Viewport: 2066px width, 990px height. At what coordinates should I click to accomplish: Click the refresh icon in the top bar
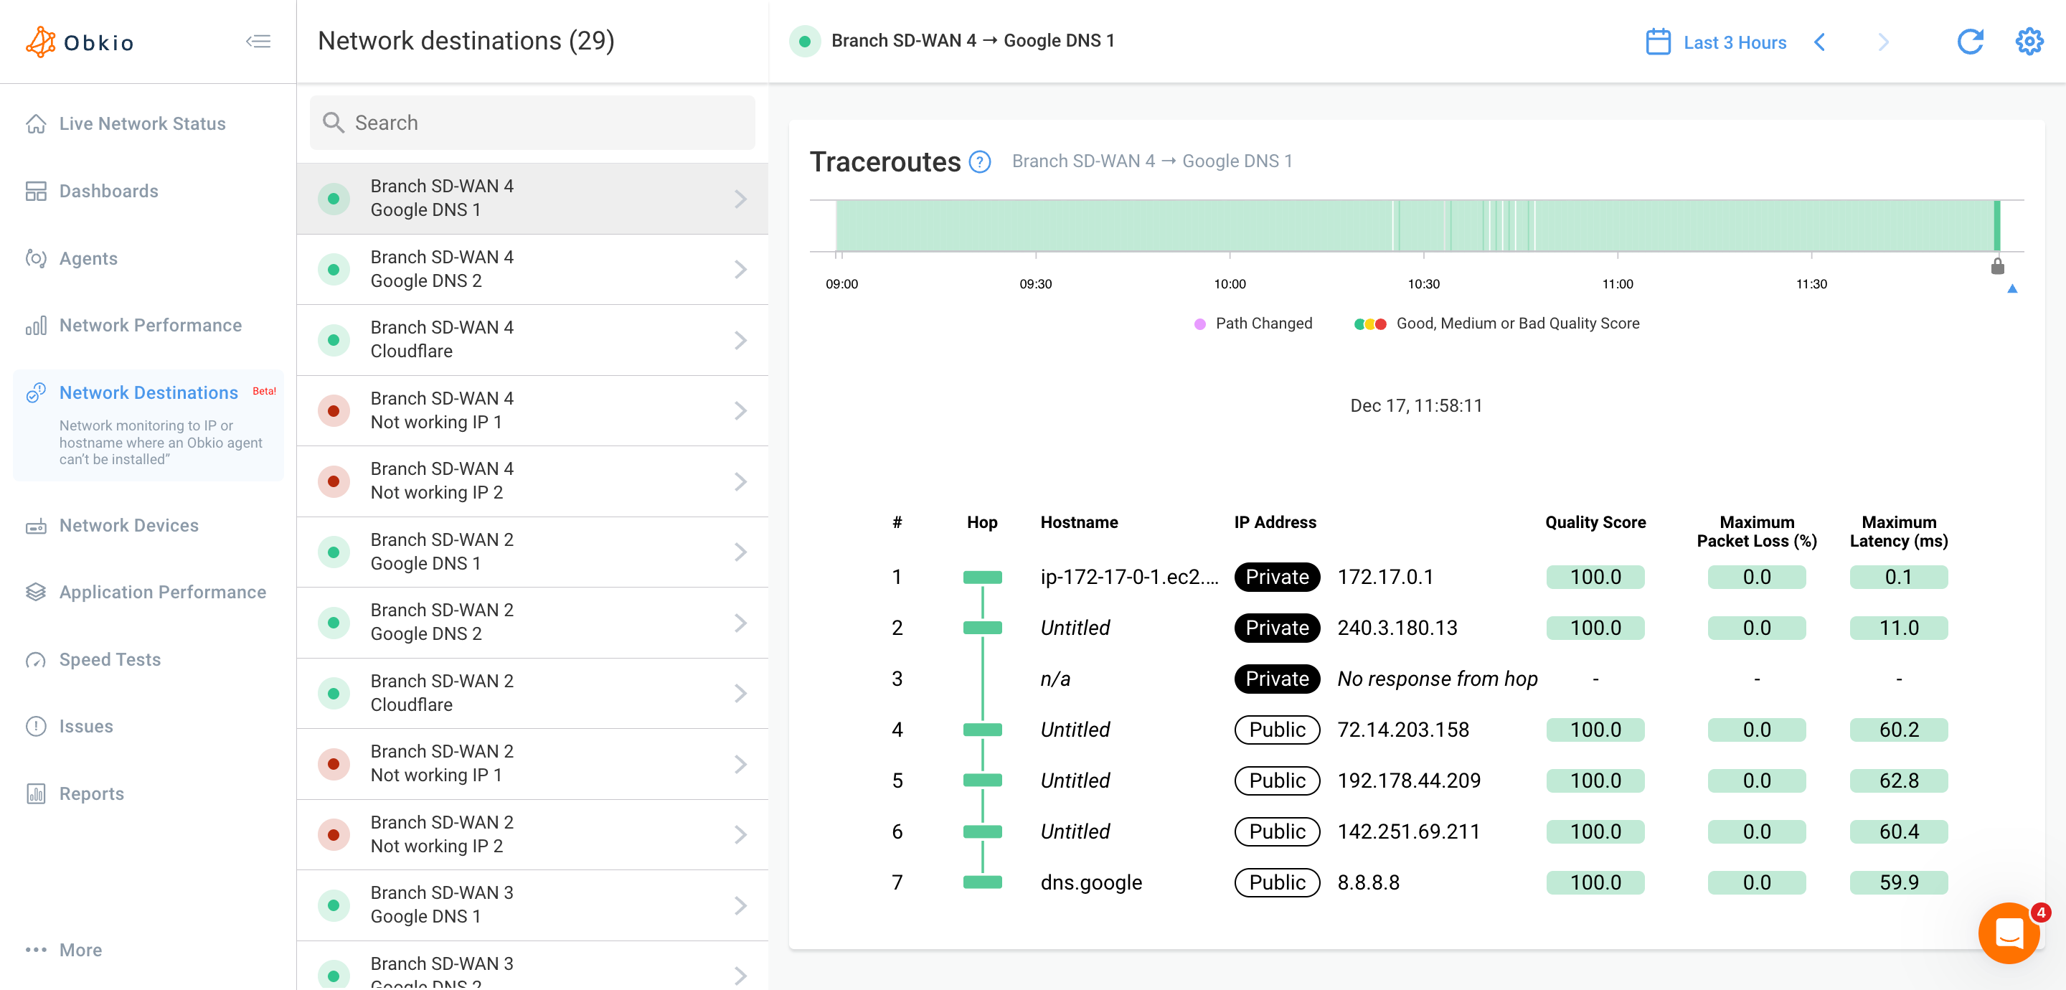tap(1970, 42)
